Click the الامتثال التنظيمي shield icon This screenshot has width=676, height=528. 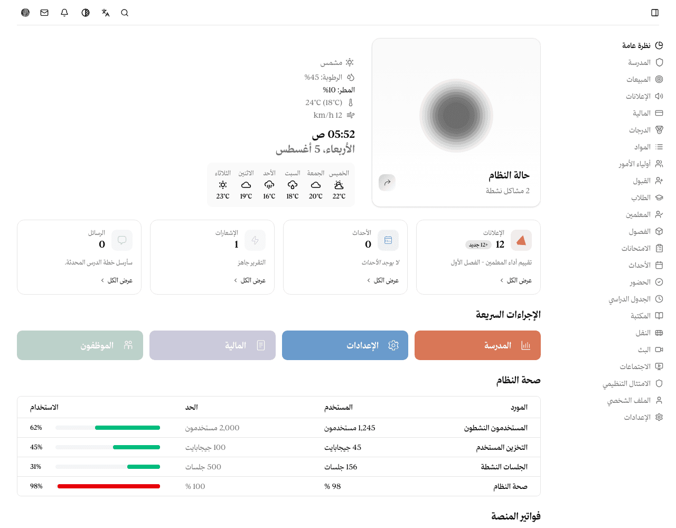click(659, 383)
